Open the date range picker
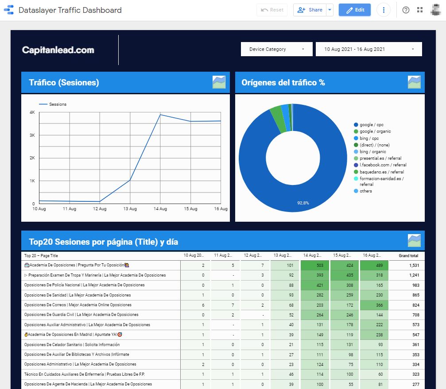The height and width of the screenshot is (389, 446). pyautogui.click(x=368, y=49)
